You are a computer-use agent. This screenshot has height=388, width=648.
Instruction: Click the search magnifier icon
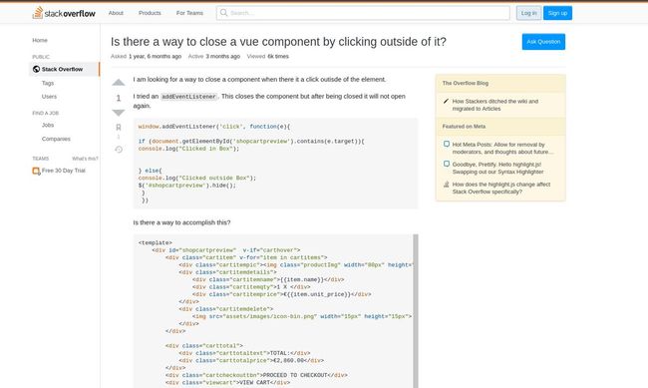coord(223,13)
